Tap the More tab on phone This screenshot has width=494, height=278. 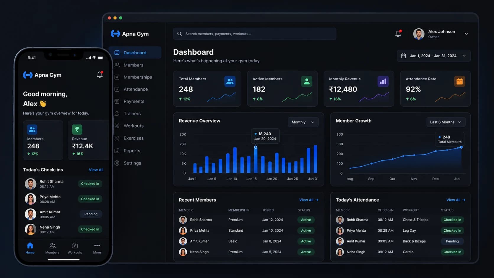pos(97,248)
